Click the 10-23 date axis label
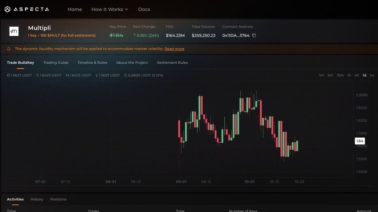Screen dimensions: 378x212 299,182
